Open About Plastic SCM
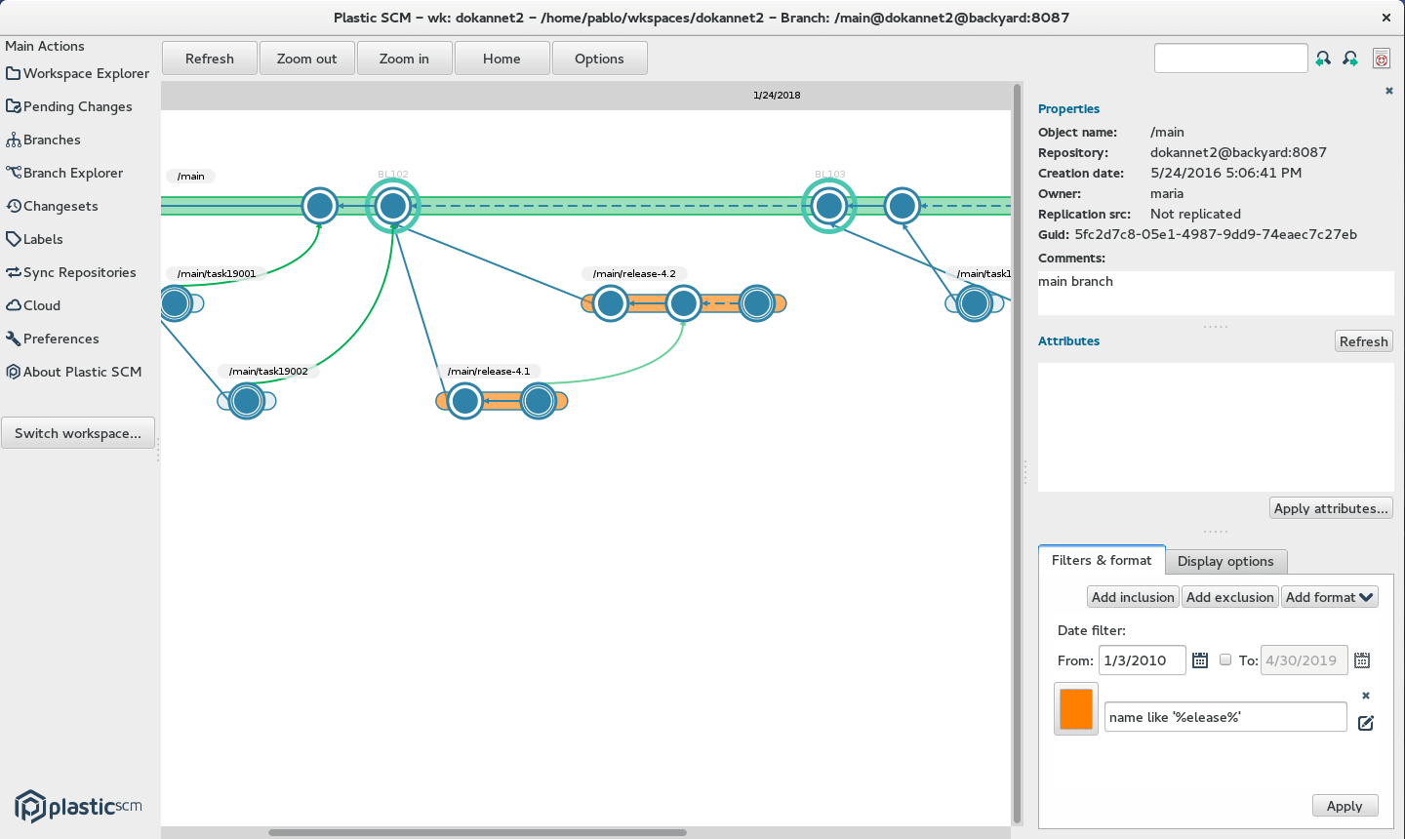The width and height of the screenshot is (1405, 839). point(73,372)
